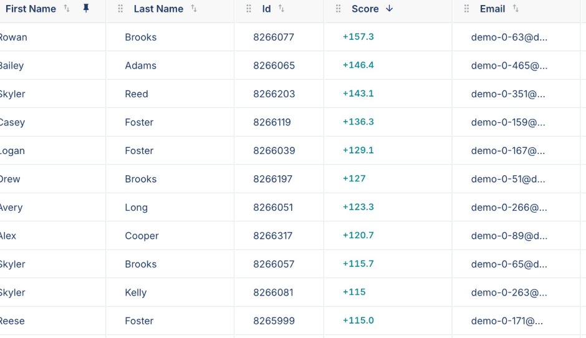
Task: Click the Score column header label
Action: (365, 9)
